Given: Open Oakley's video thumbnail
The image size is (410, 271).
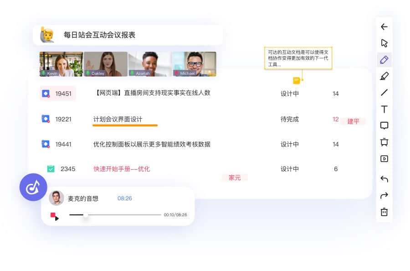Looking at the screenshot, I should tap(106, 64).
